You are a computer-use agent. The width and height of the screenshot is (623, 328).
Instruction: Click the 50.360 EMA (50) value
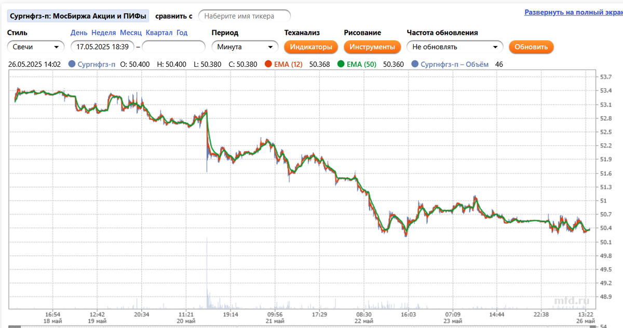[393, 64]
